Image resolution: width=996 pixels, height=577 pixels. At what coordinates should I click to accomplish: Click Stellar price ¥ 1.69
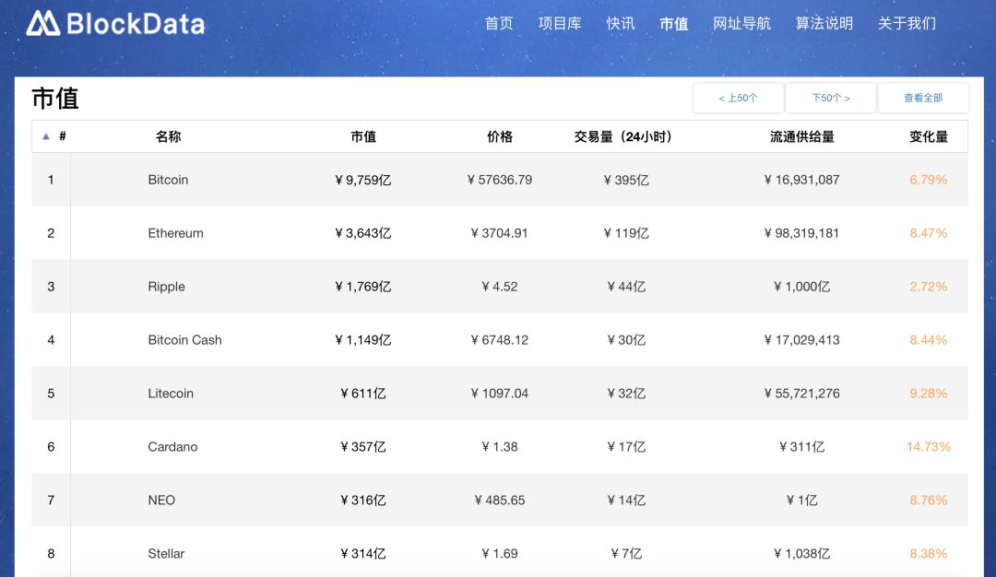click(x=500, y=553)
